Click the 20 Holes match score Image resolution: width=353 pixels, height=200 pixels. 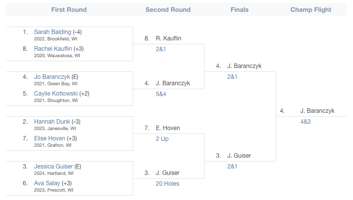pyautogui.click(x=168, y=184)
